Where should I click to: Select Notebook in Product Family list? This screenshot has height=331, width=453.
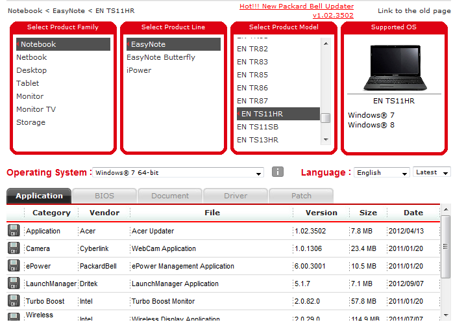(63, 44)
